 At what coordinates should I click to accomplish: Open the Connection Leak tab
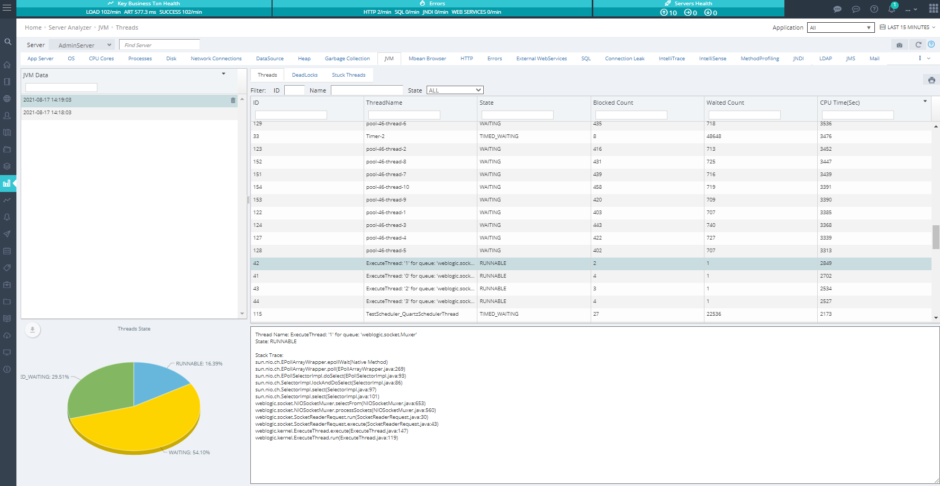point(625,59)
